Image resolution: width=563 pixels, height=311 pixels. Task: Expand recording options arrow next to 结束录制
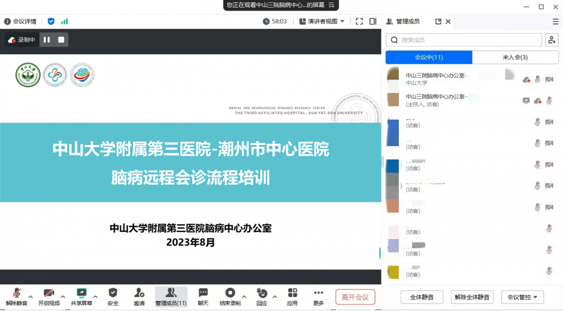(243, 297)
